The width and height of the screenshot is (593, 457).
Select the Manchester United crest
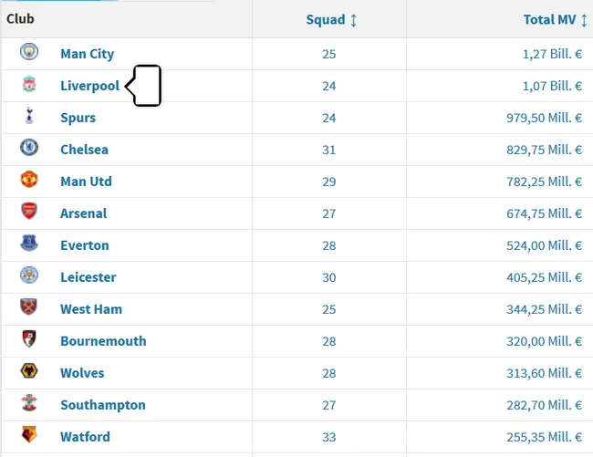coord(29,179)
